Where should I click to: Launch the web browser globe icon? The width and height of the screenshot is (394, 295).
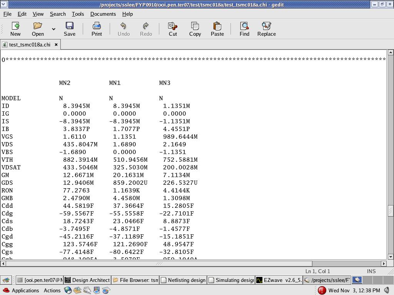68,290
